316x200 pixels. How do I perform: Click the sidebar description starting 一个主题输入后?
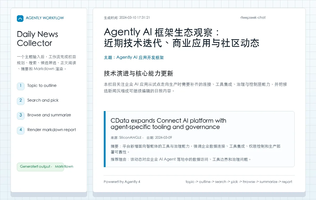(x=47, y=63)
